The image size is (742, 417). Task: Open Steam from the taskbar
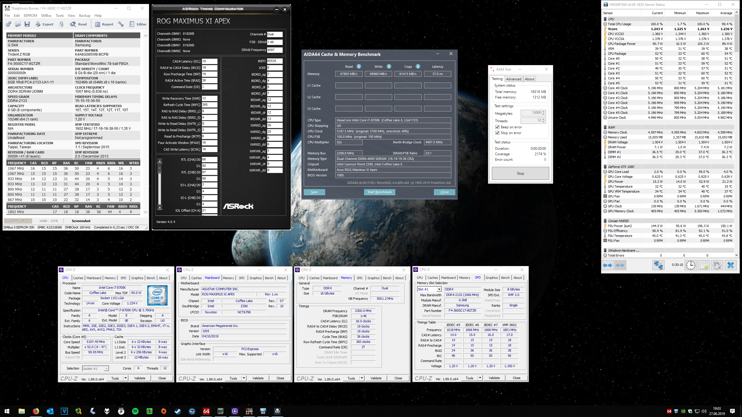click(178, 411)
